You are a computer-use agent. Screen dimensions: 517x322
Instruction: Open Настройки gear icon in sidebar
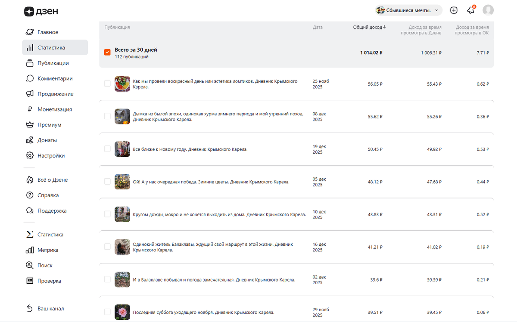[x=30, y=156]
